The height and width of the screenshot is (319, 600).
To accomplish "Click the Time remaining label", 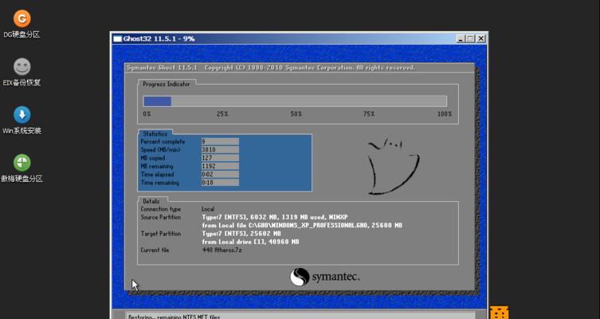I will 159,183.
